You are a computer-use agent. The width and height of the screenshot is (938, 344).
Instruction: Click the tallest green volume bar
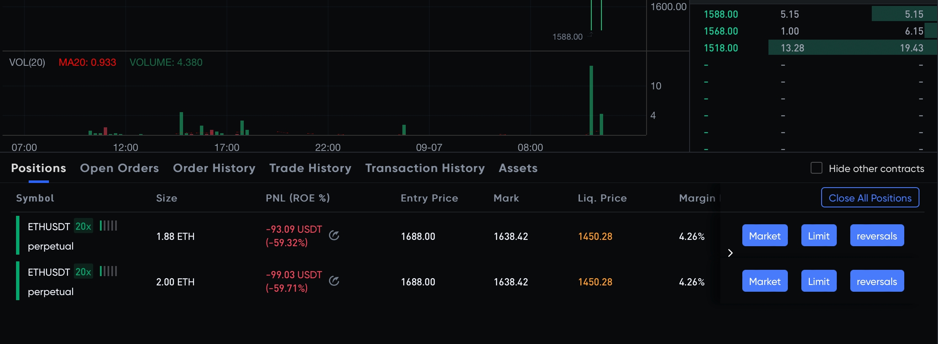[x=591, y=100]
